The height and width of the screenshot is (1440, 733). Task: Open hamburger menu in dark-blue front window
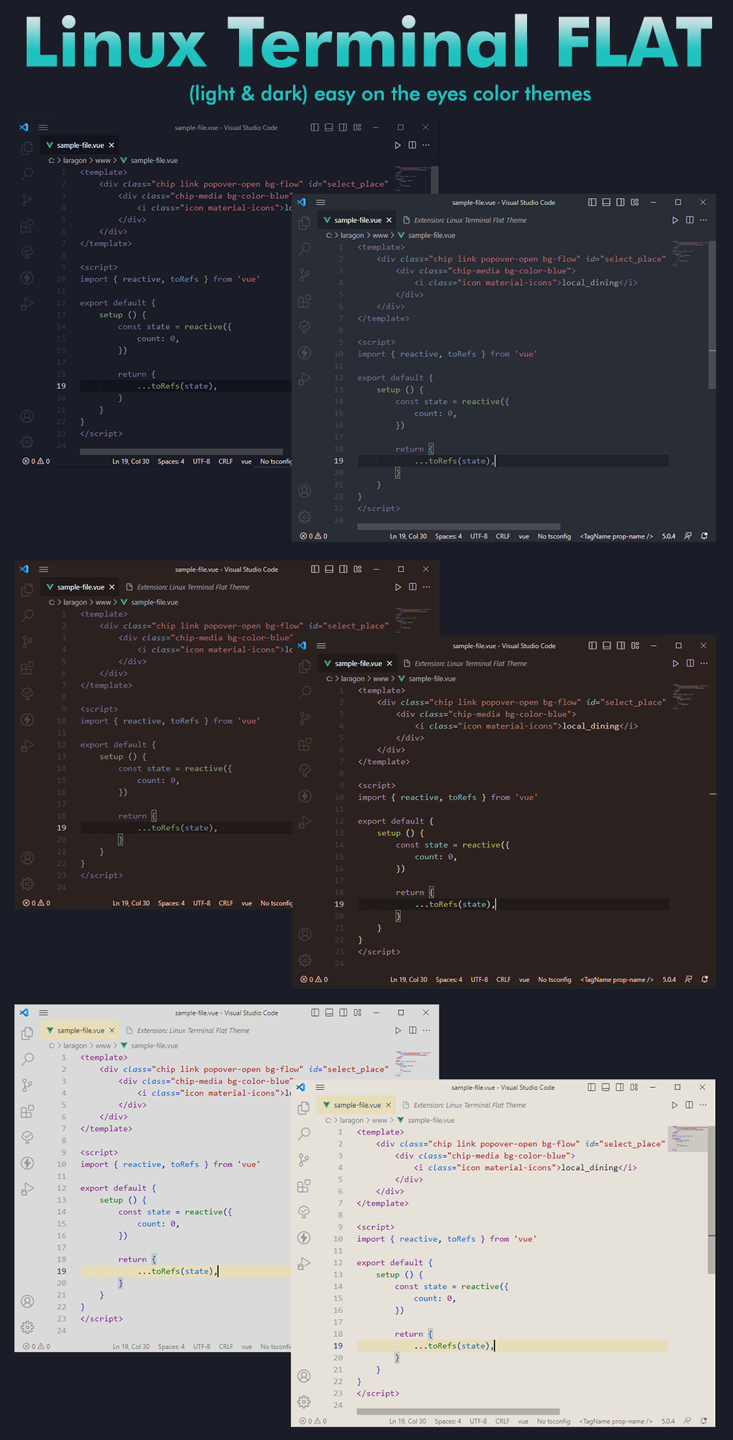pyautogui.click(x=321, y=203)
